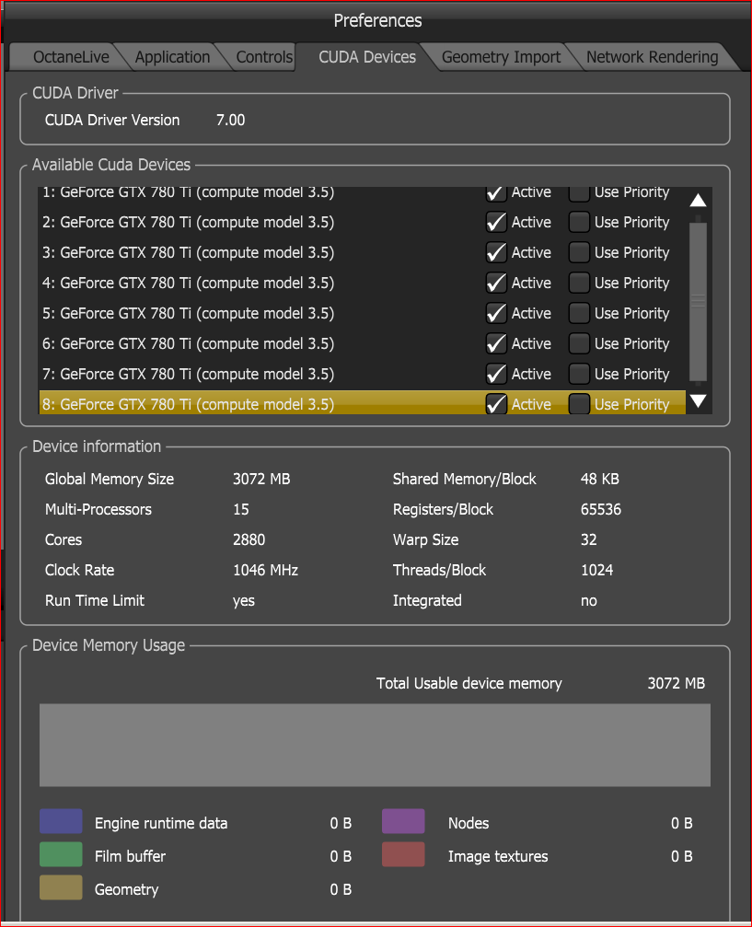752x927 pixels.
Task: Click the device list scrollbar thumb
Action: click(x=699, y=300)
